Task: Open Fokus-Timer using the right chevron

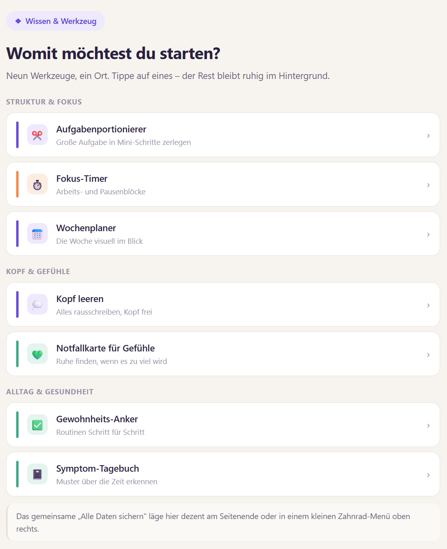Action: point(428,185)
